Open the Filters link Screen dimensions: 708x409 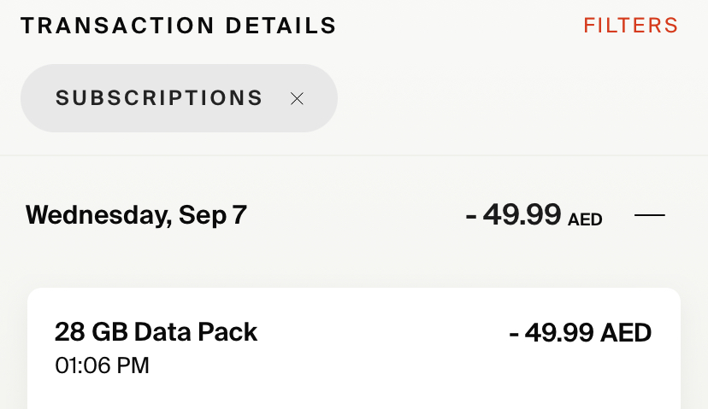pos(630,26)
